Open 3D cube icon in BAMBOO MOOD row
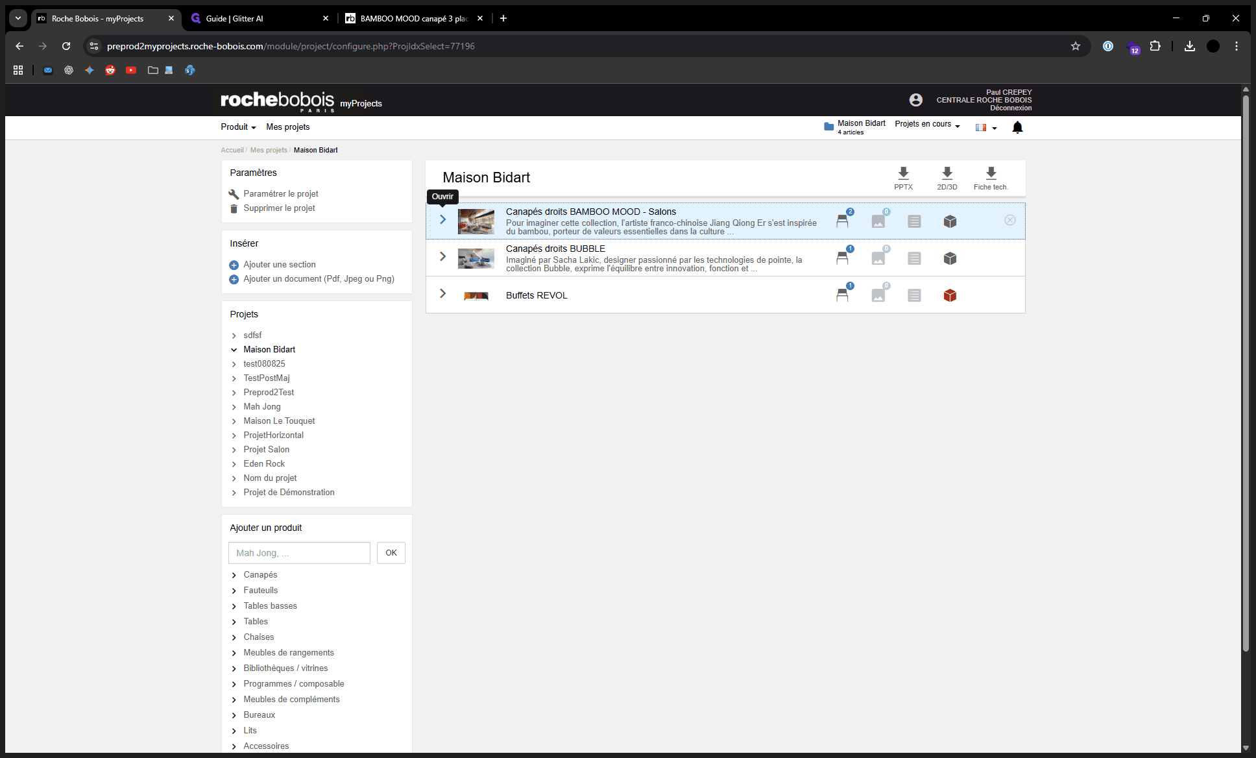Viewport: 1256px width, 758px height. tap(950, 221)
